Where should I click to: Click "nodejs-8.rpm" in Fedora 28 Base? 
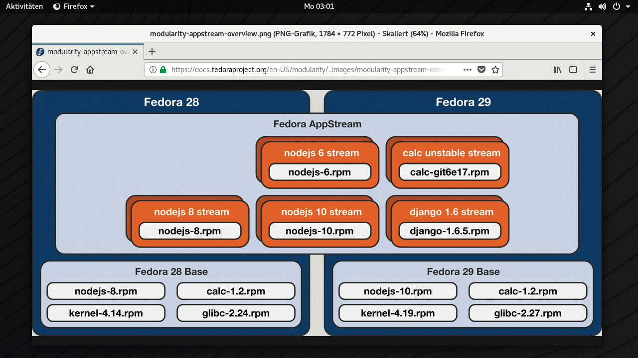[106, 291]
